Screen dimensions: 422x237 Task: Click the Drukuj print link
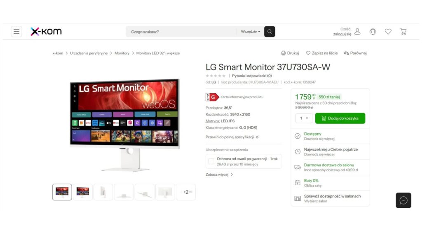click(x=290, y=53)
